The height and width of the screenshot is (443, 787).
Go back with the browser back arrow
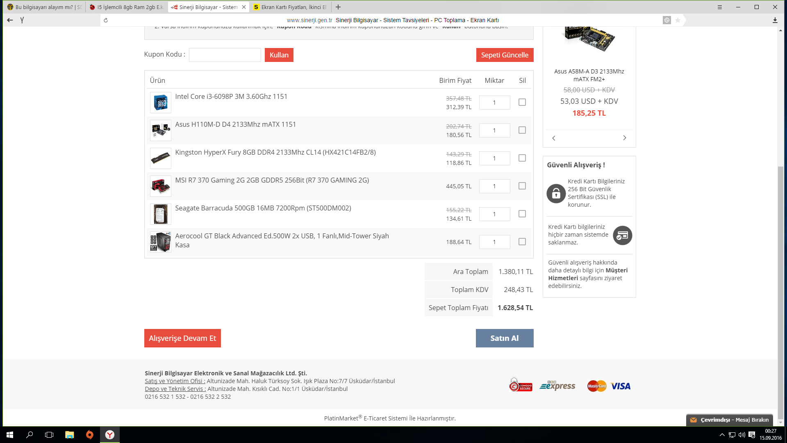(x=10, y=20)
